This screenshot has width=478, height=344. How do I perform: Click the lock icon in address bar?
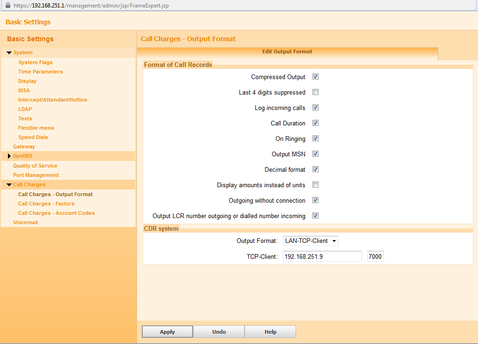point(8,6)
